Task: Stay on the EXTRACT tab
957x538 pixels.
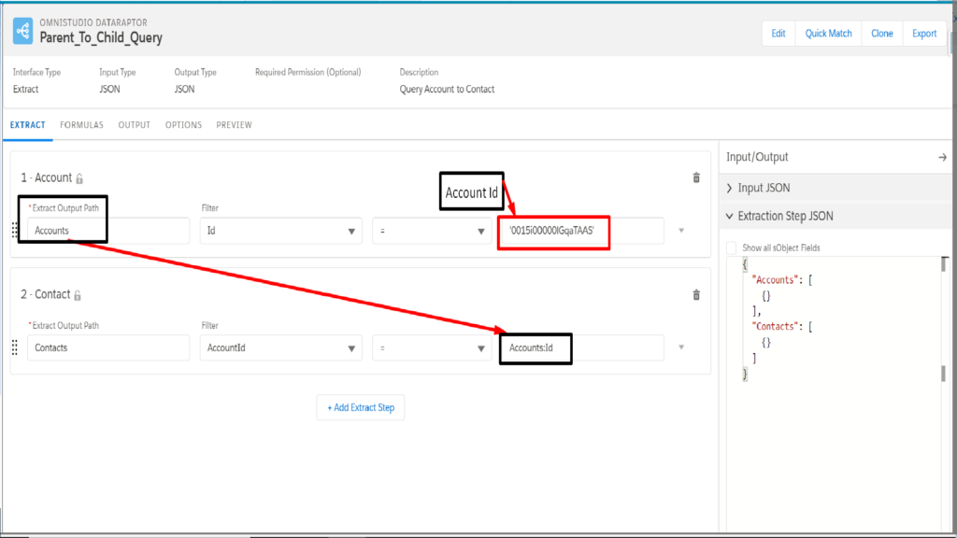Action: point(27,125)
